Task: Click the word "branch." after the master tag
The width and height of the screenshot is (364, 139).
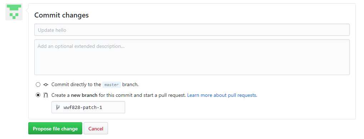Action: point(131,84)
